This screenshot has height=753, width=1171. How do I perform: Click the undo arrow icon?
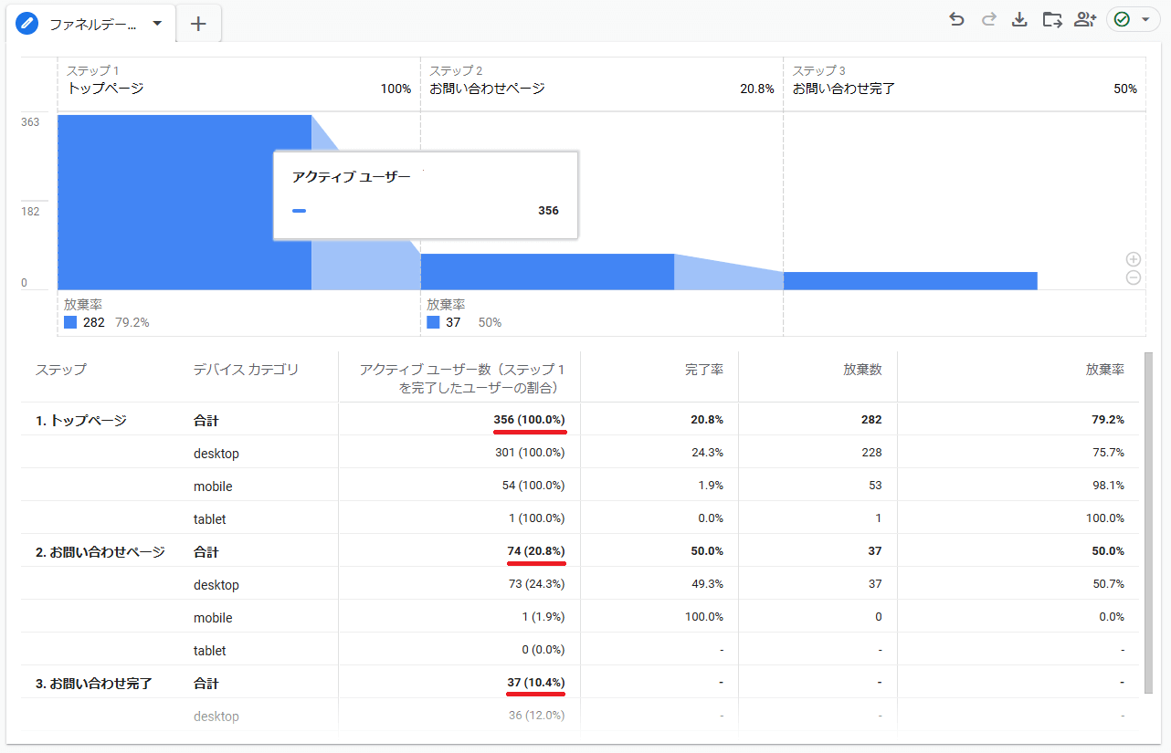click(956, 19)
